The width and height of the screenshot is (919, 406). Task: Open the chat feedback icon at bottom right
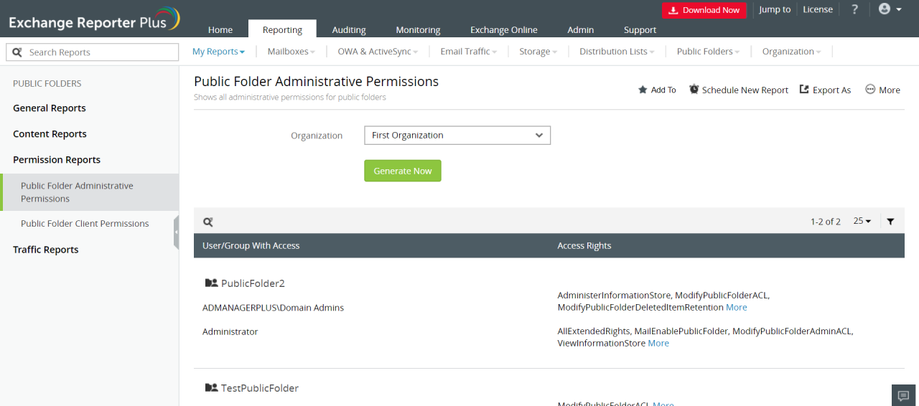[x=904, y=395]
